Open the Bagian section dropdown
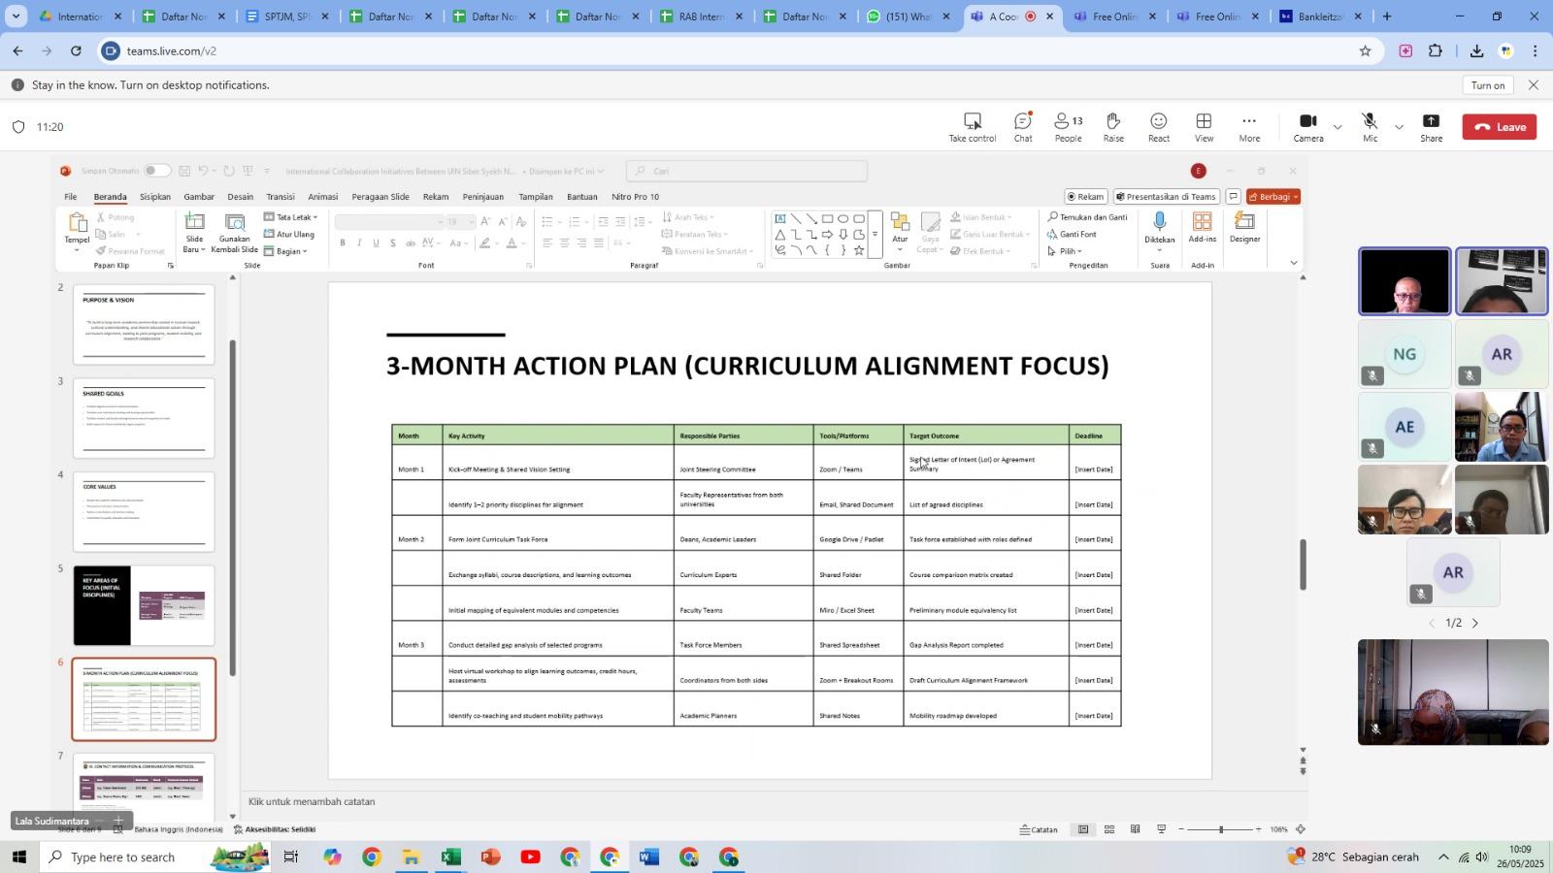 [x=285, y=251]
